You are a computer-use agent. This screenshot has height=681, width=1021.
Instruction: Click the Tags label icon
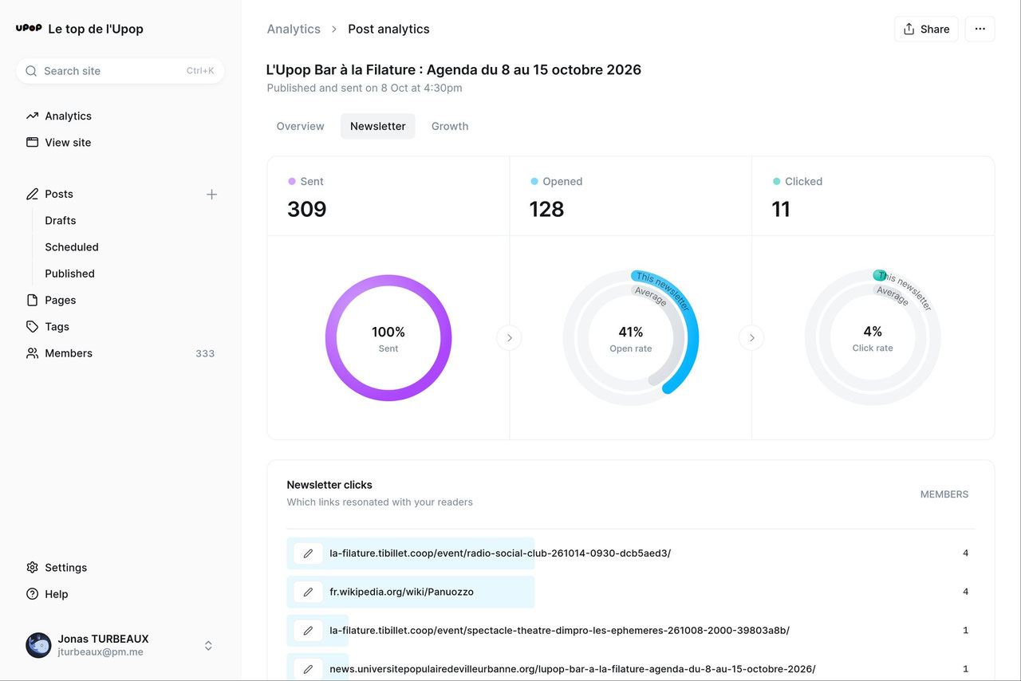pos(32,326)
